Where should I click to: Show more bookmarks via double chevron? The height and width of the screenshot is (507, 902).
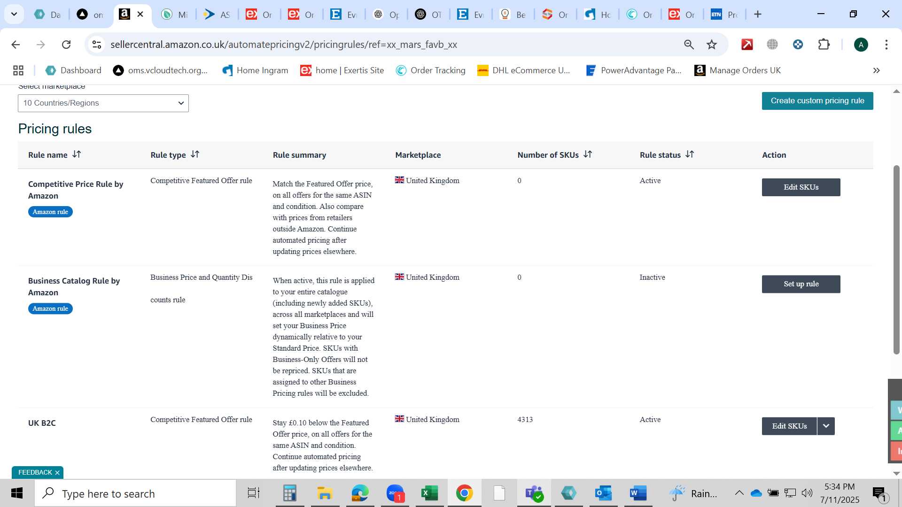point(876,70)
